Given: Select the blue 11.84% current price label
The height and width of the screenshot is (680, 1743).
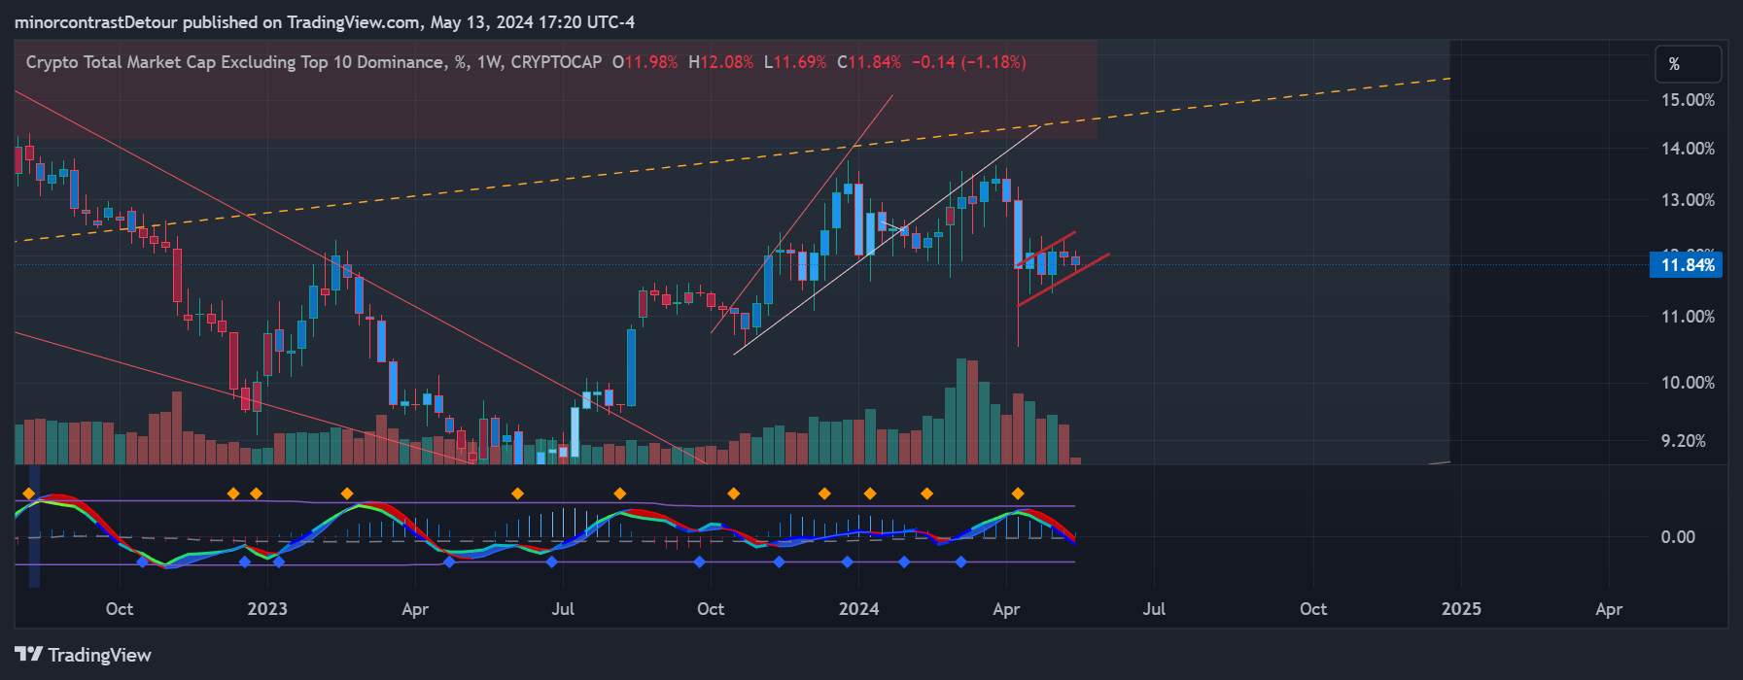Looking at the screenshot, I should 1686,265.
